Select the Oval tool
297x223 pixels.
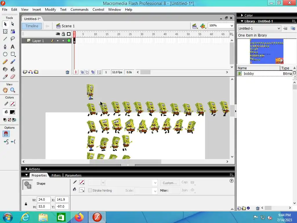coord(5,54)
